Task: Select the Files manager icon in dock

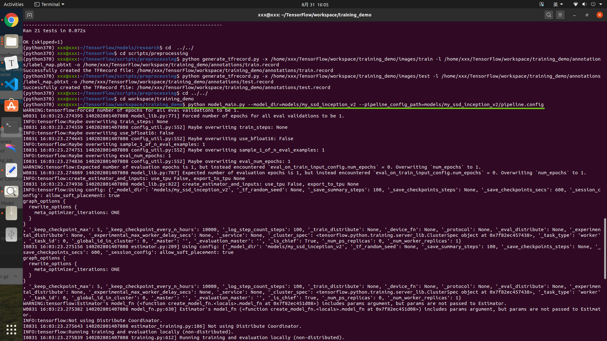Action: tap(11, 41)
